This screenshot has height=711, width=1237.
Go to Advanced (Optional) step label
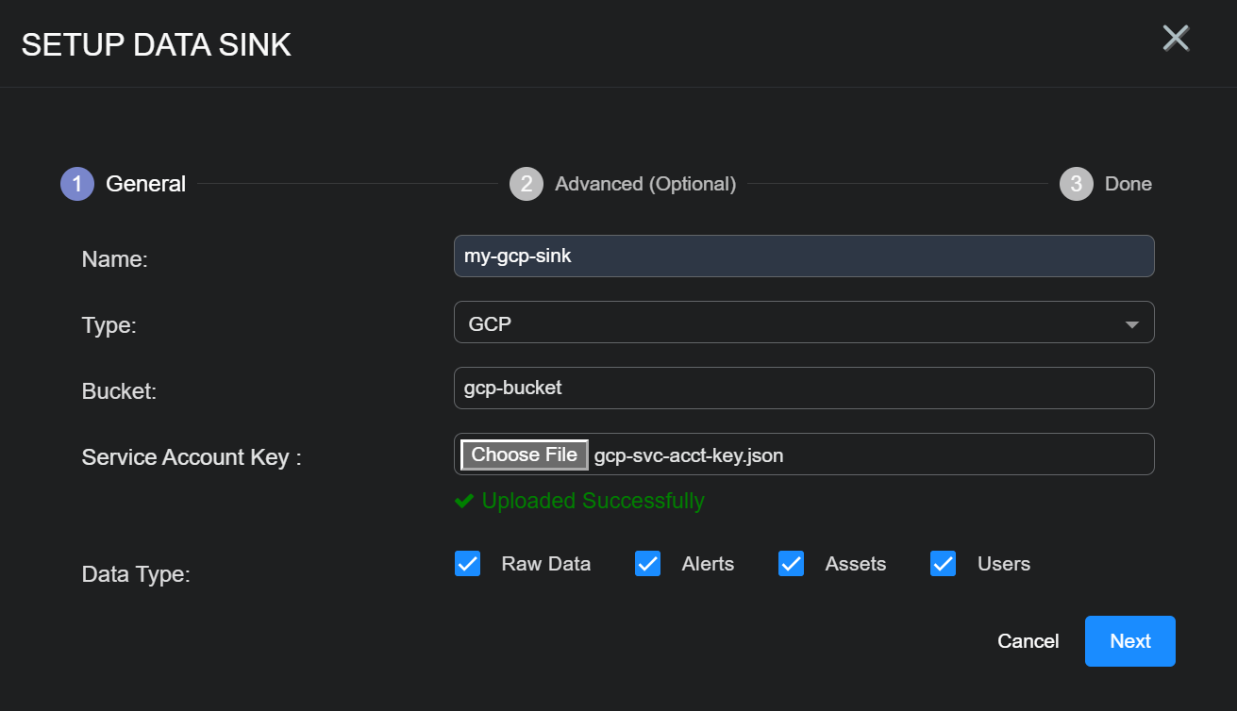(x=645, y=184)
